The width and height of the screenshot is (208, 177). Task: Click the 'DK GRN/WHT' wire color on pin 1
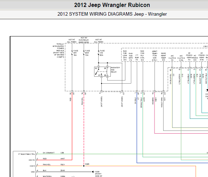(x=49, y=153)
